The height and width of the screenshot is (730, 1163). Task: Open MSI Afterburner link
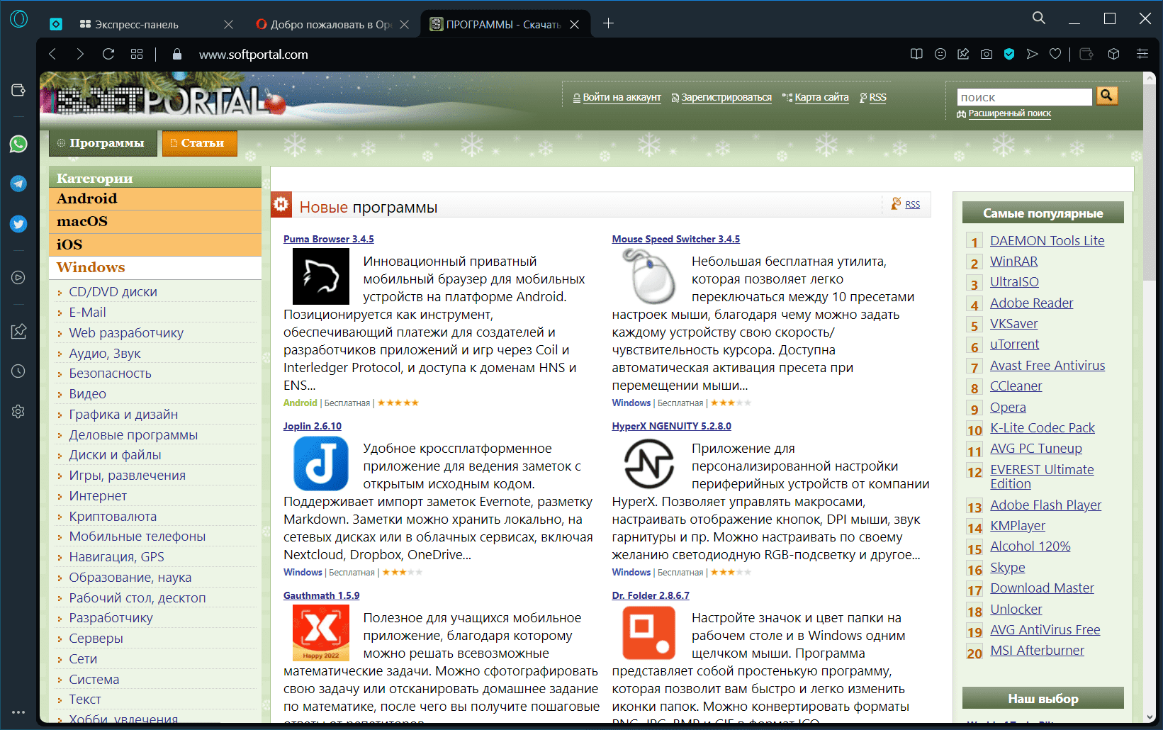1037,650
